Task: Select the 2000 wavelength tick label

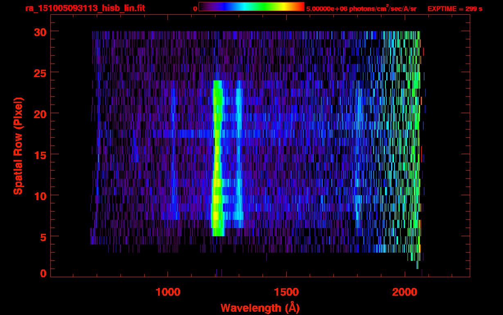Action: [x=405, y=292]
